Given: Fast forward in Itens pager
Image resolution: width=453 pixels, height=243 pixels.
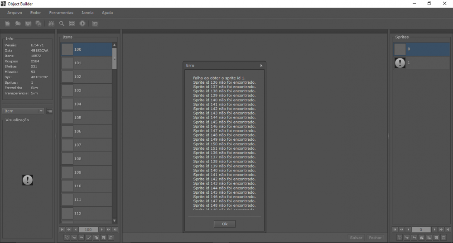Looking at the screenshot, I should tap(108, 229).
